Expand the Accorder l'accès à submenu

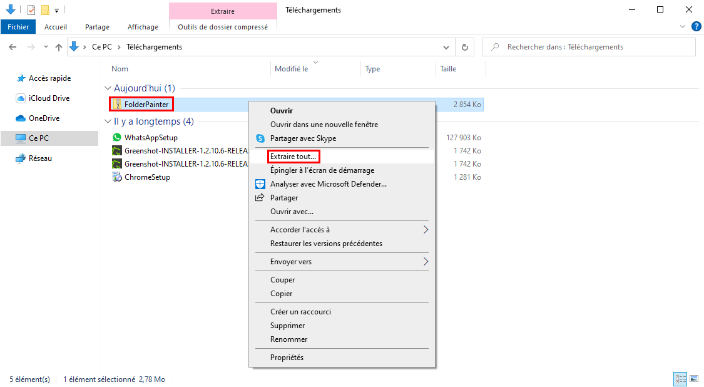coord(342,230)
